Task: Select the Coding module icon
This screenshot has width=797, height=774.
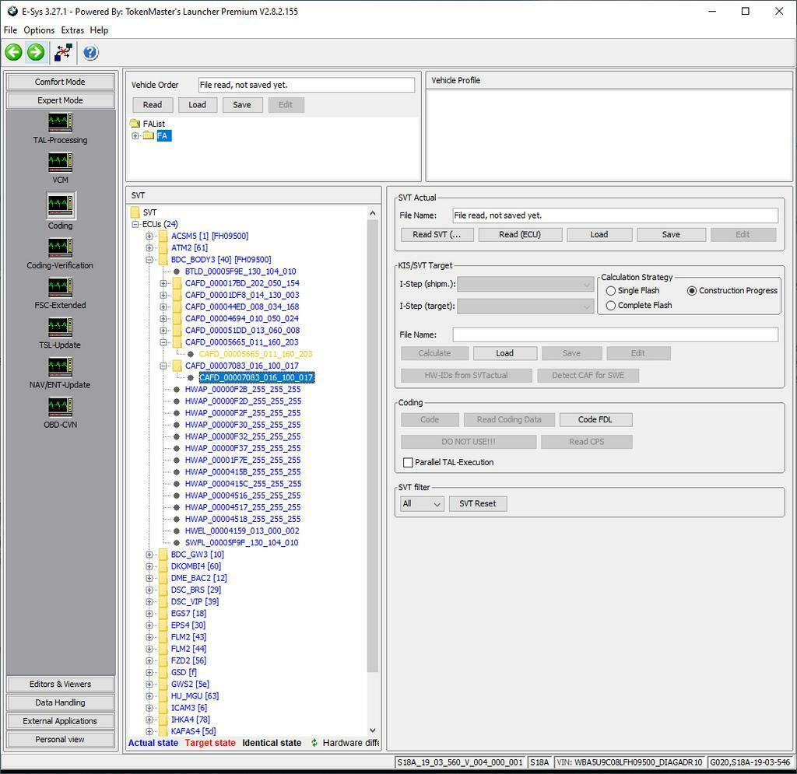Action: 60,205
